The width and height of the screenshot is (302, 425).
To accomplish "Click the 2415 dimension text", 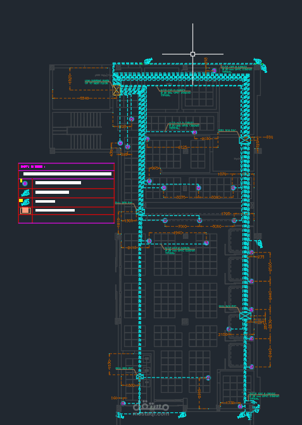I will point(132,248).
